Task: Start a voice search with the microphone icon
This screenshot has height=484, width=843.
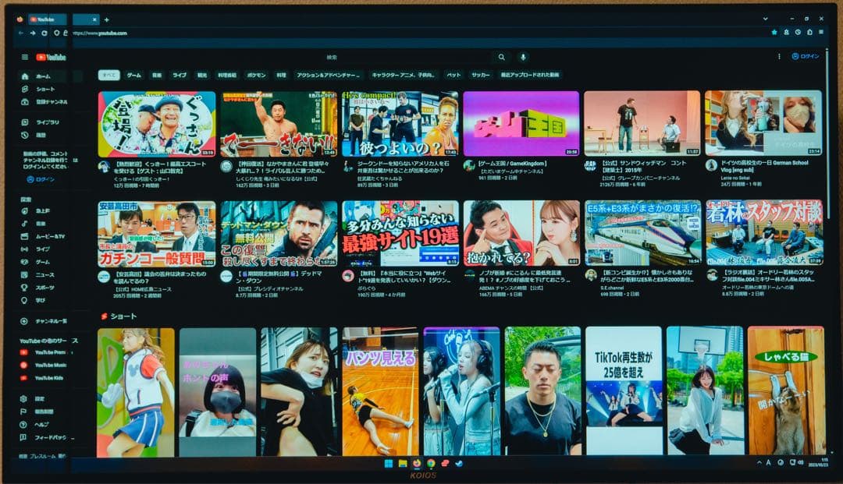Action: click(523, 58)
